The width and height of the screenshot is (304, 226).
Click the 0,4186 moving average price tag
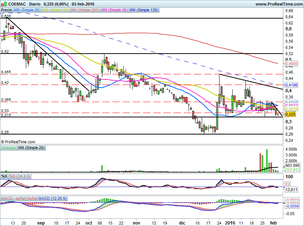point(290,85)
